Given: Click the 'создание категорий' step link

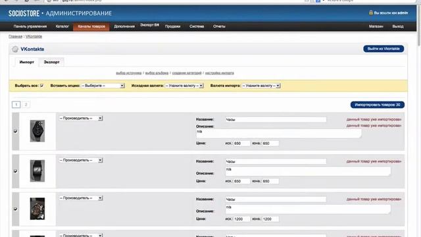Looking at the screenshot, I should click(x=187, y=73).
